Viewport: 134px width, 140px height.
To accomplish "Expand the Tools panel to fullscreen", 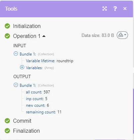I will (104, 9).
